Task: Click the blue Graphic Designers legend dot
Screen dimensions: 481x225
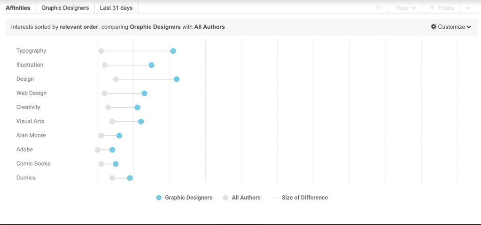Action: tap(159, 198)
